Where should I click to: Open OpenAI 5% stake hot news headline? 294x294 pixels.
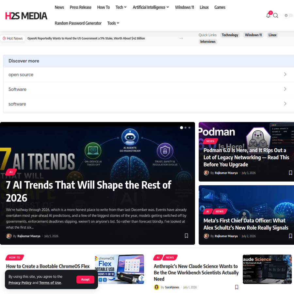tap(86, 38)
